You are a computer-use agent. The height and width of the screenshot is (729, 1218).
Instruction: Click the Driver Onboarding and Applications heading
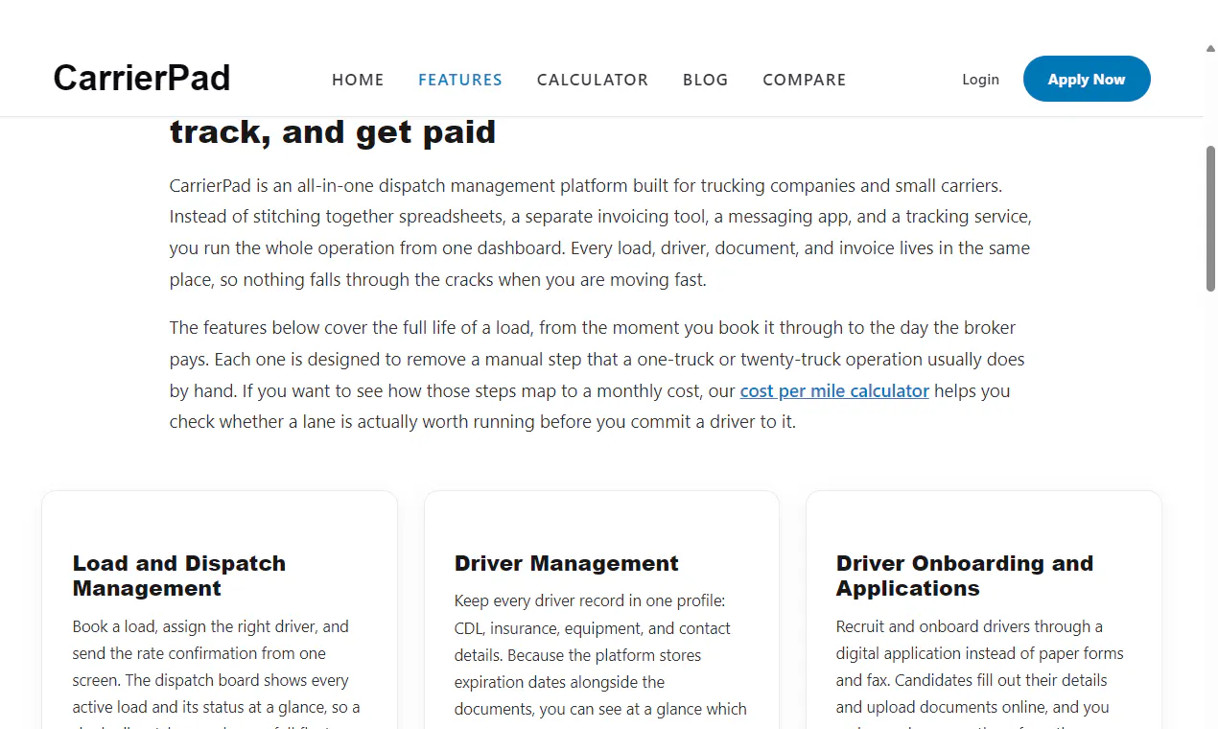pyautogui.click(x=965, y=576)
